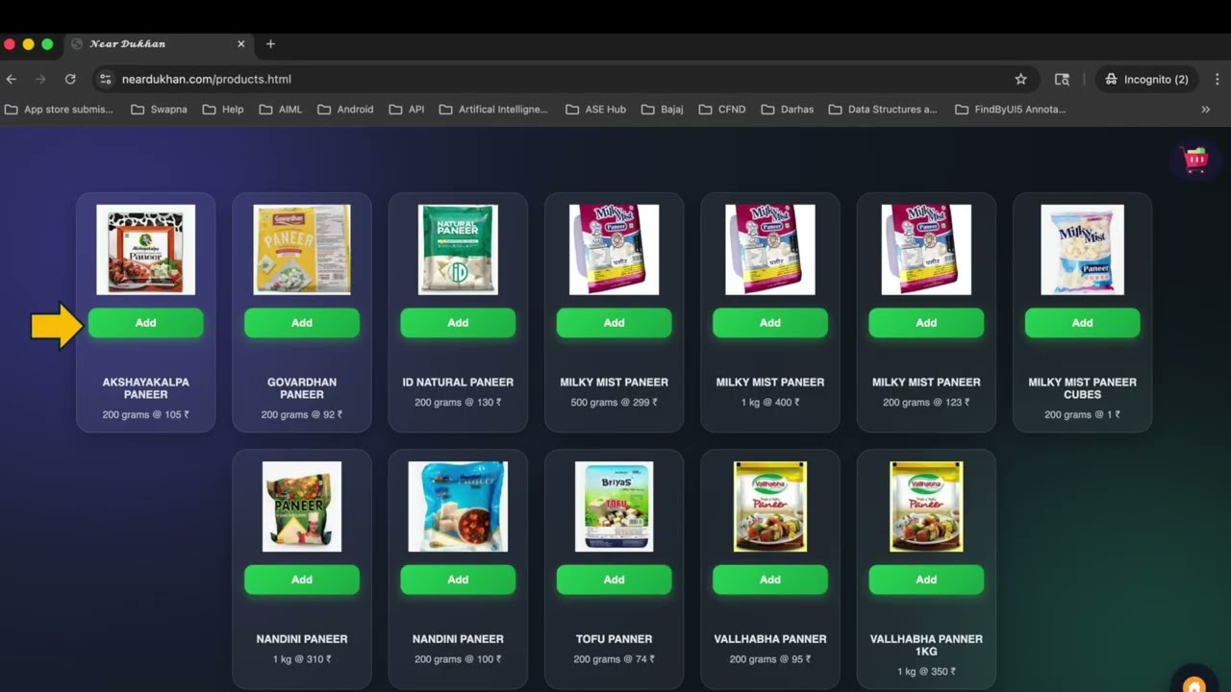This screenshot has width=1231, height=692.
Task: Show hidden bookmarks with double chevron
Action: coord(1205,110)
